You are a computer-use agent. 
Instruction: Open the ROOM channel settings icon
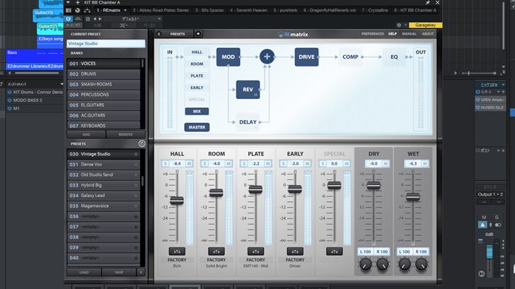click(x=216, y=252)
